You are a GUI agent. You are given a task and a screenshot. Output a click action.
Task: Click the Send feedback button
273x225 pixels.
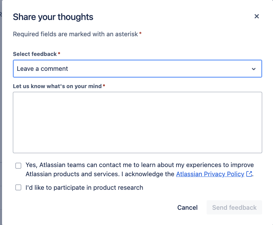[x=234, y=207]
